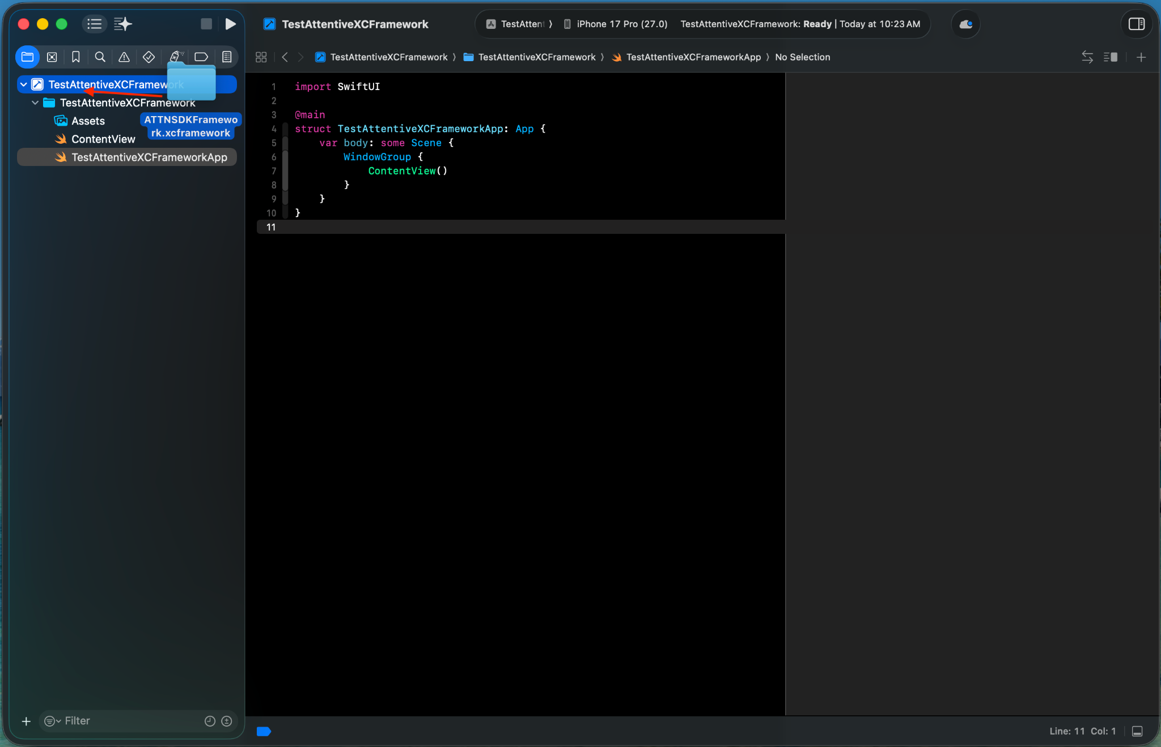Open the Find navigator magnifier tab
This screenshot has height=747, width=1161.
tap(100, 57)
